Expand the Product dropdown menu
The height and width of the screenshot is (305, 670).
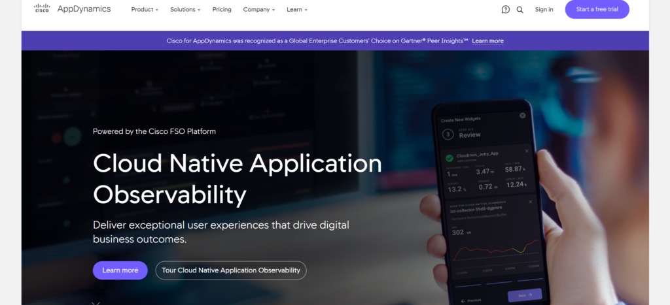(x=145, y=9)
